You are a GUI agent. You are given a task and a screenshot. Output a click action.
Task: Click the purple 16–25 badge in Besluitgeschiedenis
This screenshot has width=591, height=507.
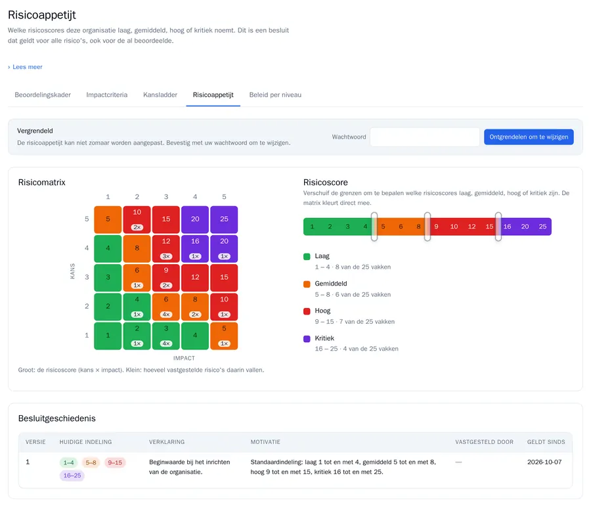point(72,475)
